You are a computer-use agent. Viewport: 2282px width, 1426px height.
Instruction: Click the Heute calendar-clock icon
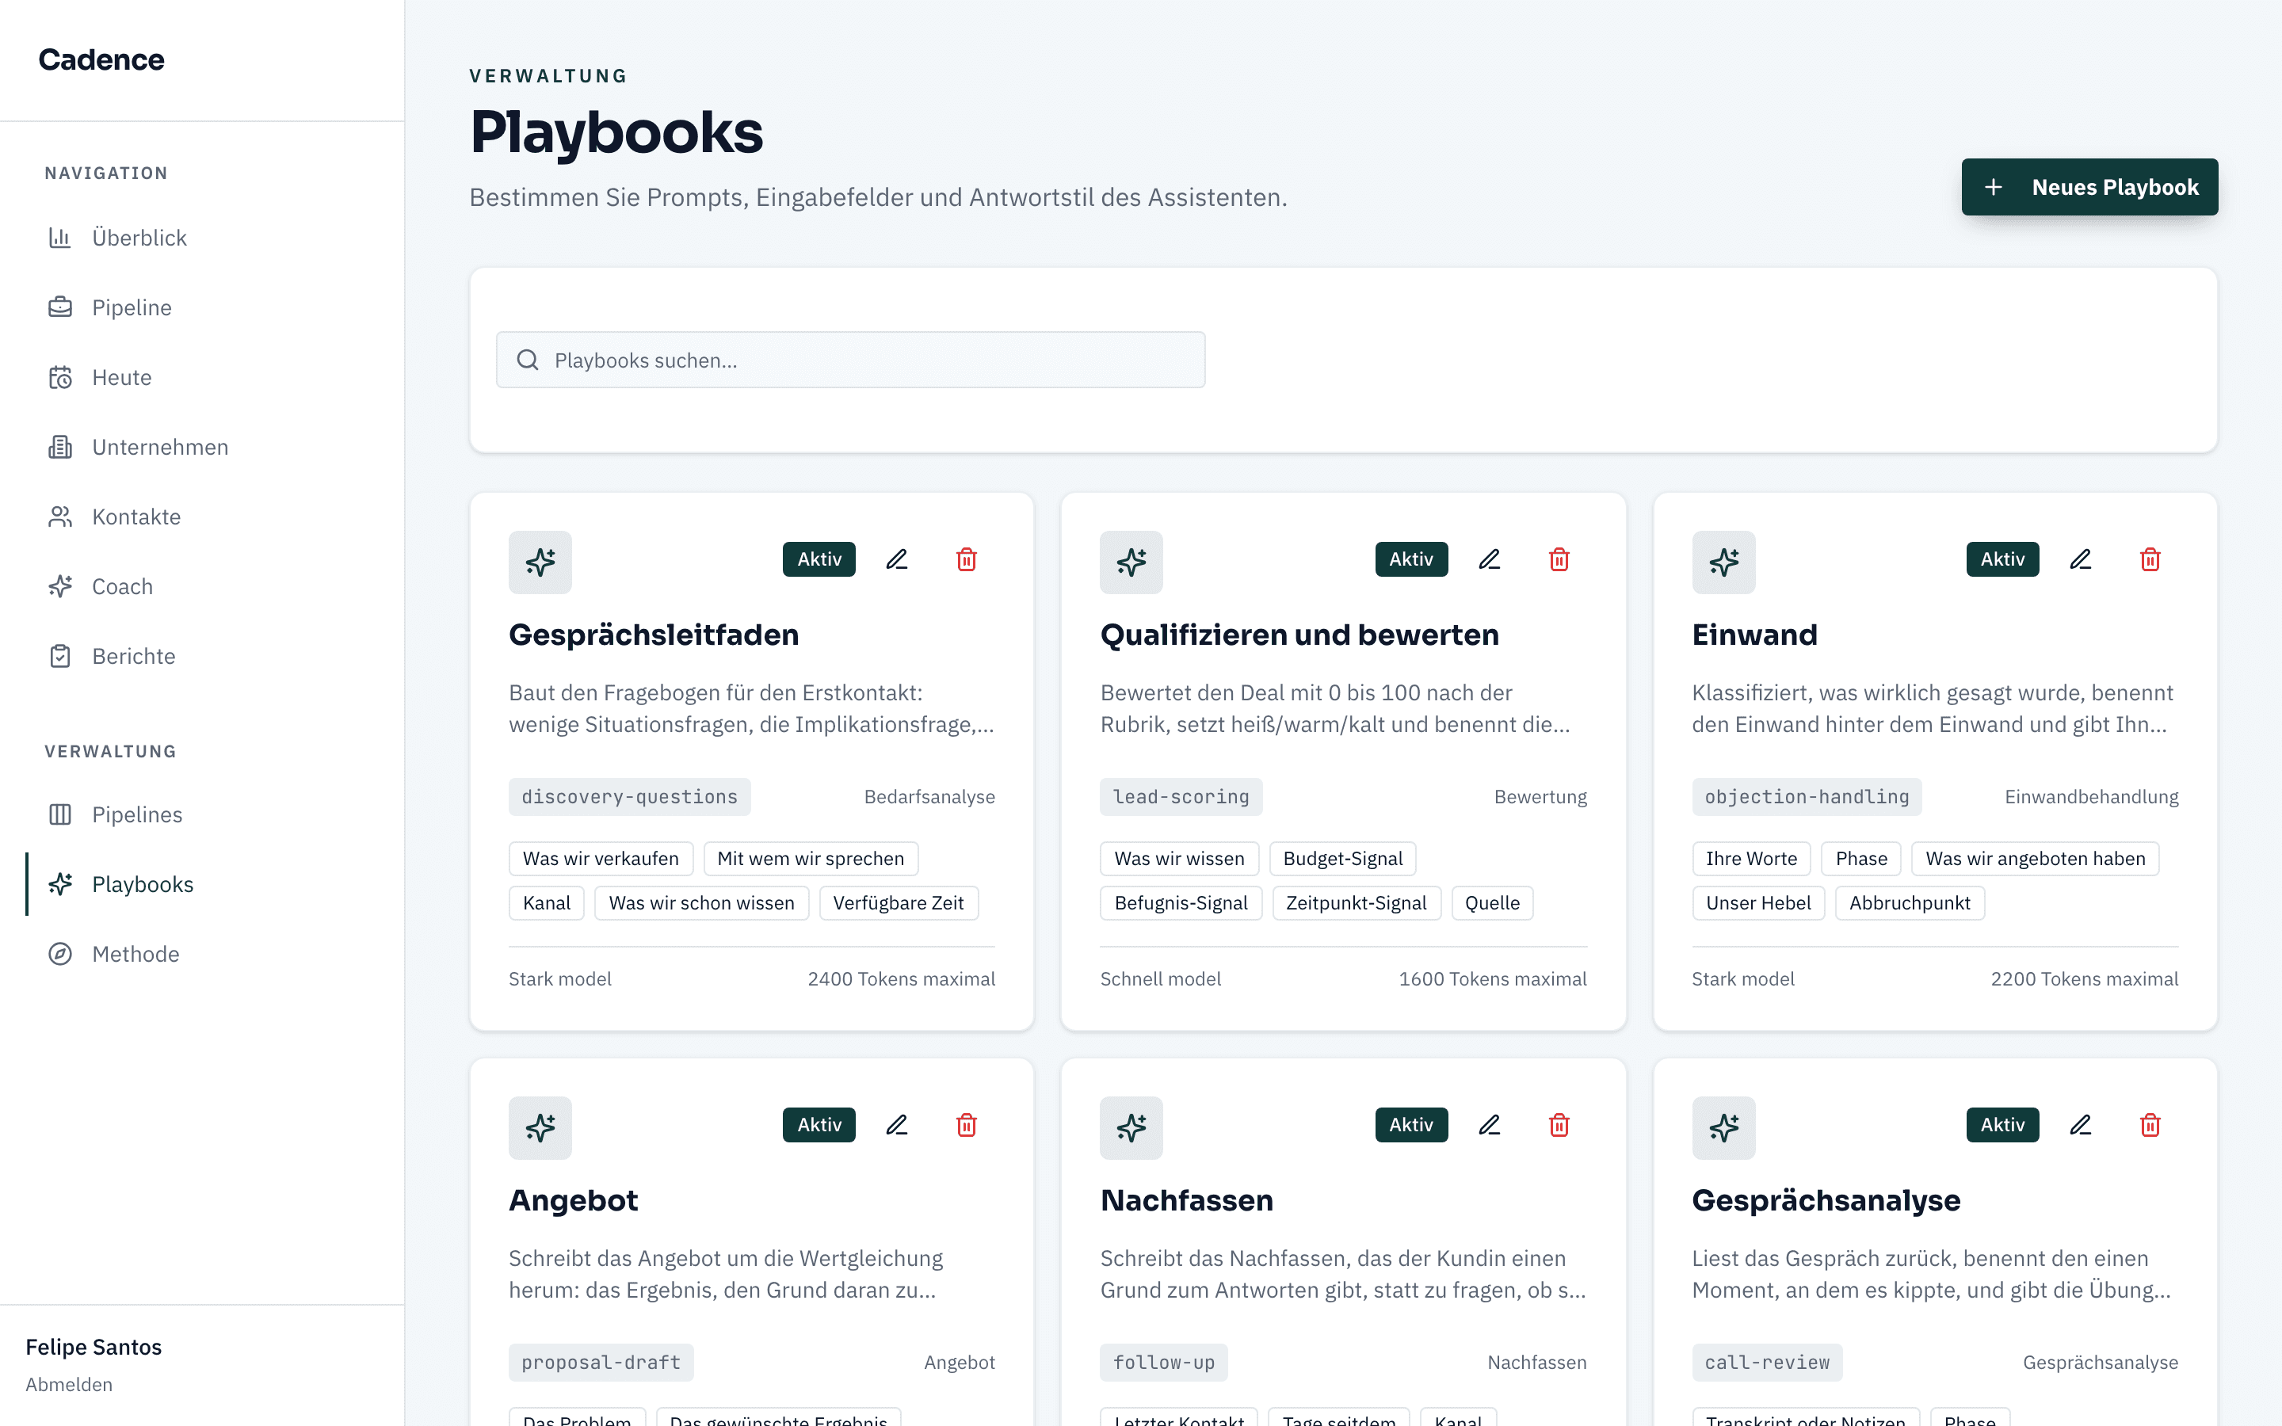pyautogui.click(x=60, y=377)
